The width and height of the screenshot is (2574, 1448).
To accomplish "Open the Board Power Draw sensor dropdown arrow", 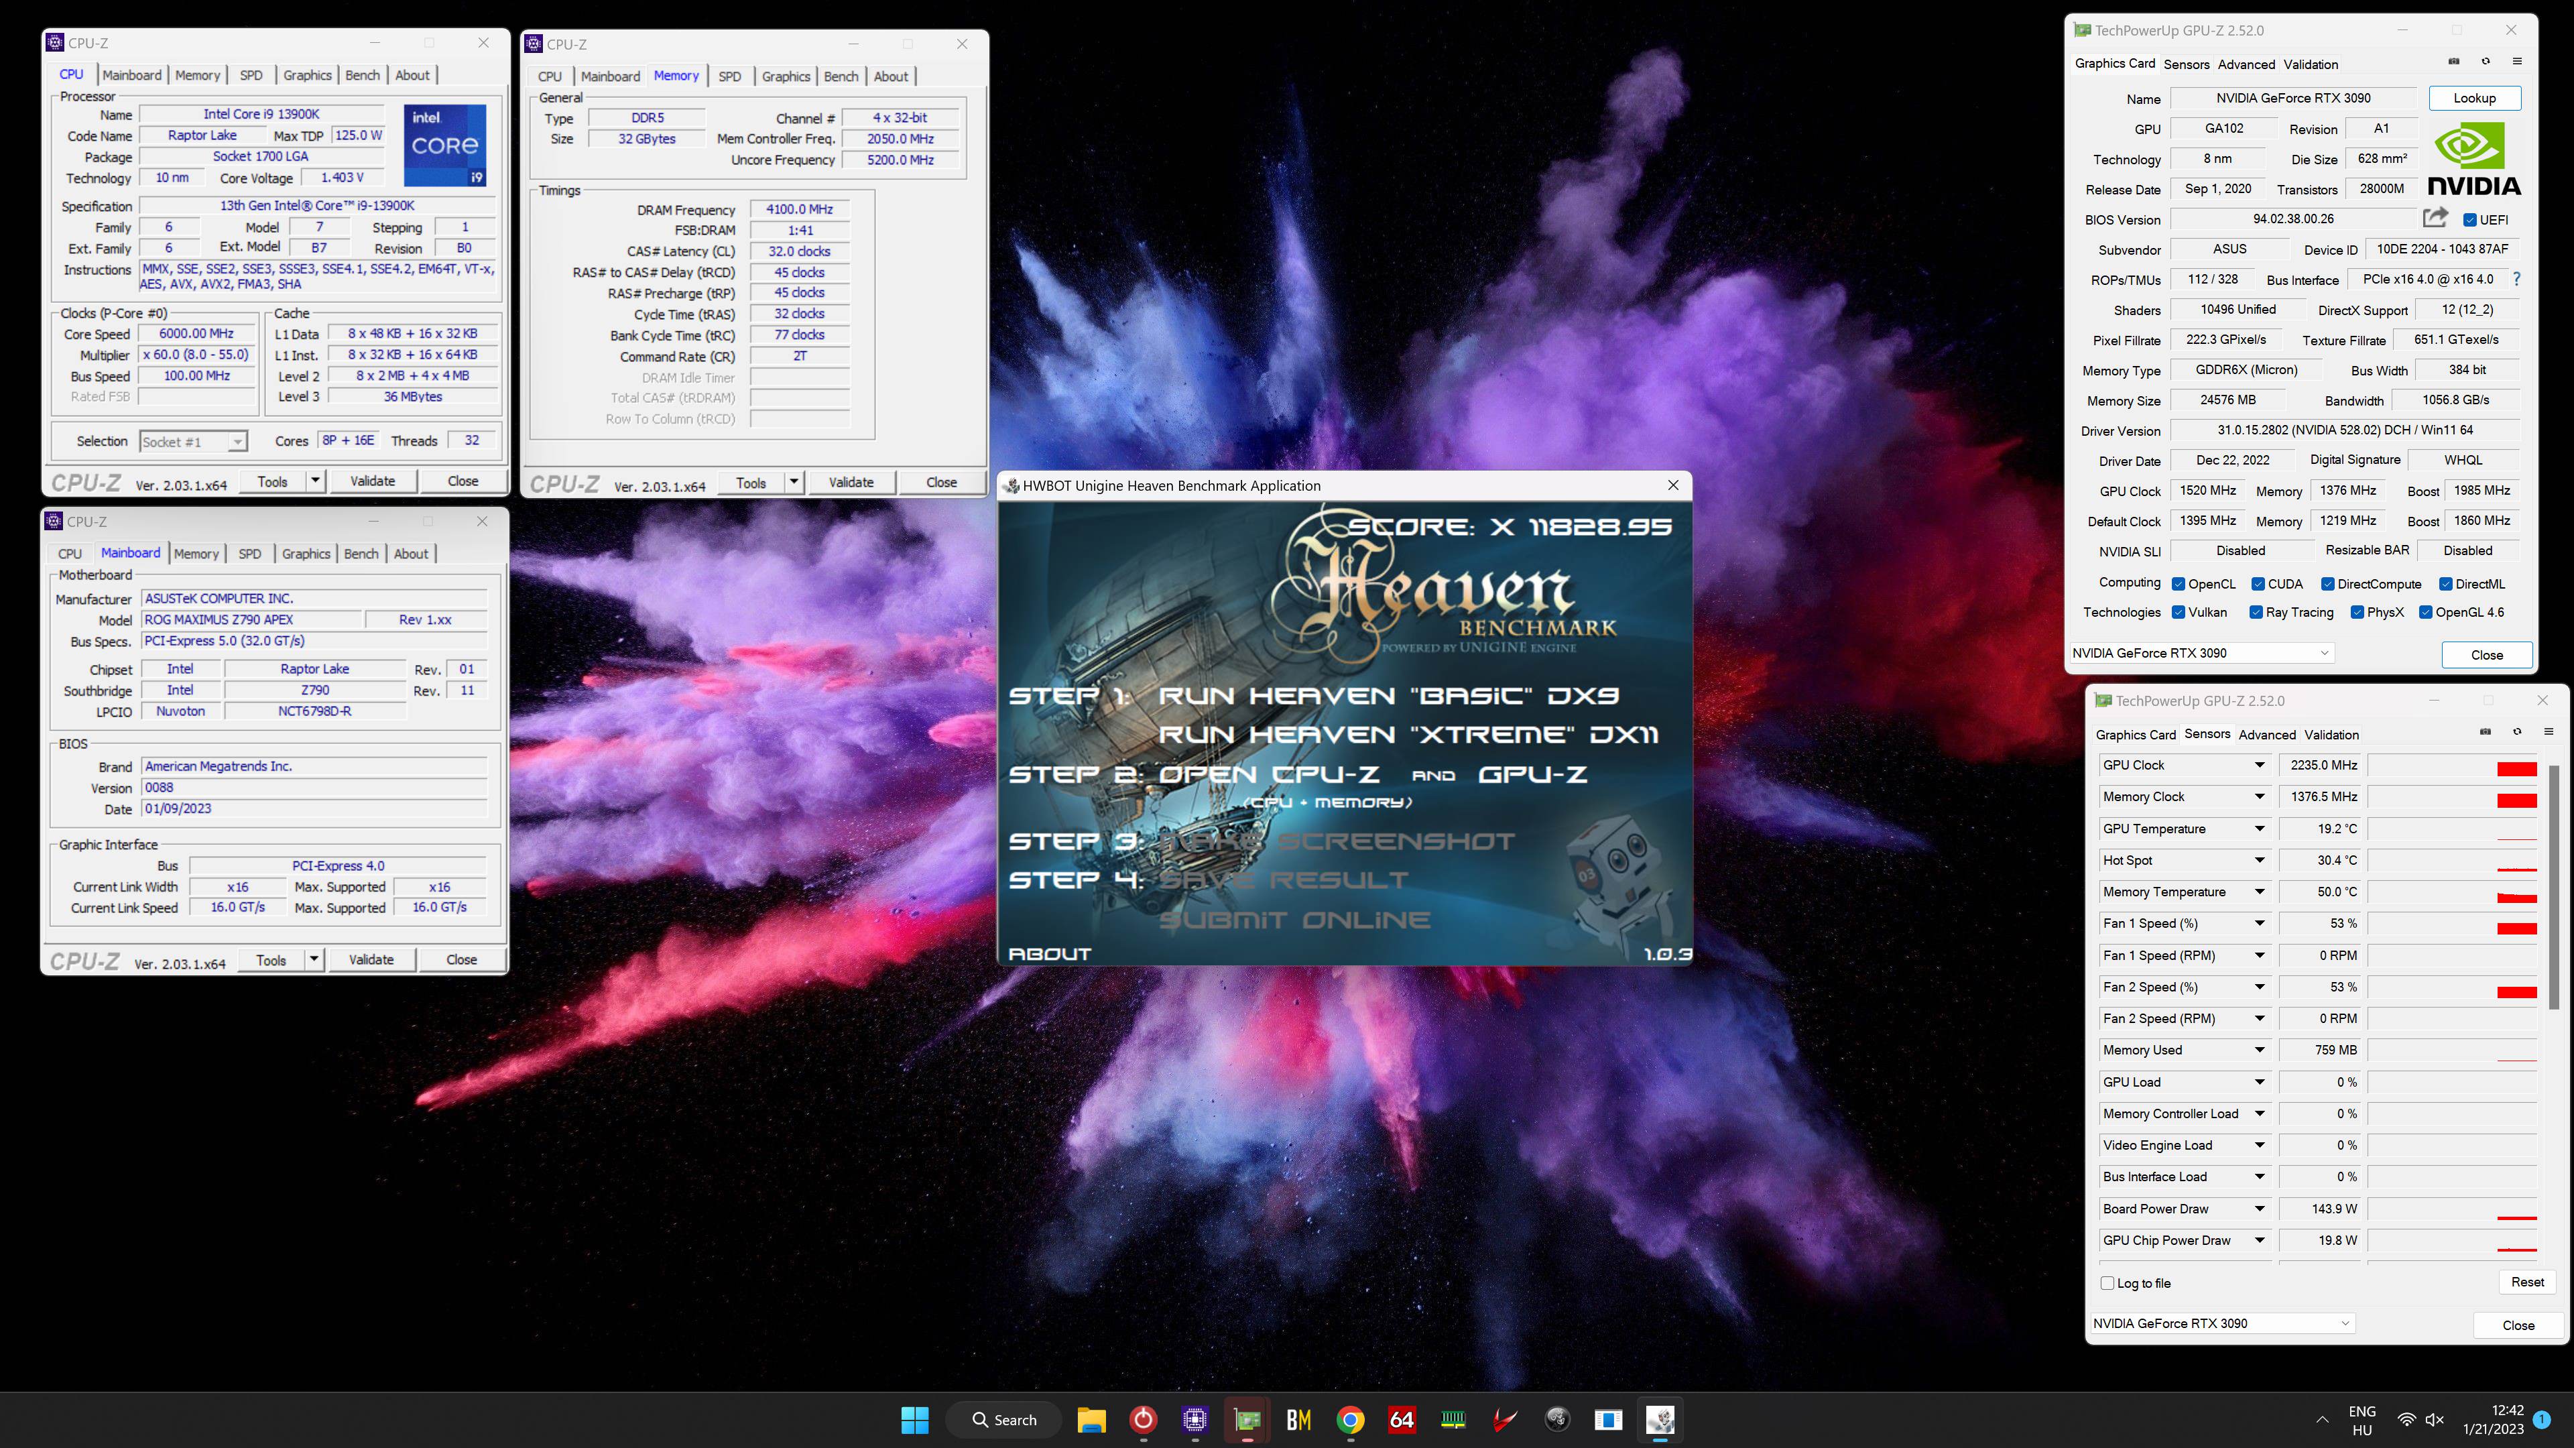I will click(x=2259, y=1208).
